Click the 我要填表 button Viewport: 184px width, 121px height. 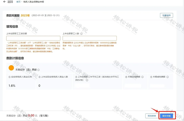166,15
